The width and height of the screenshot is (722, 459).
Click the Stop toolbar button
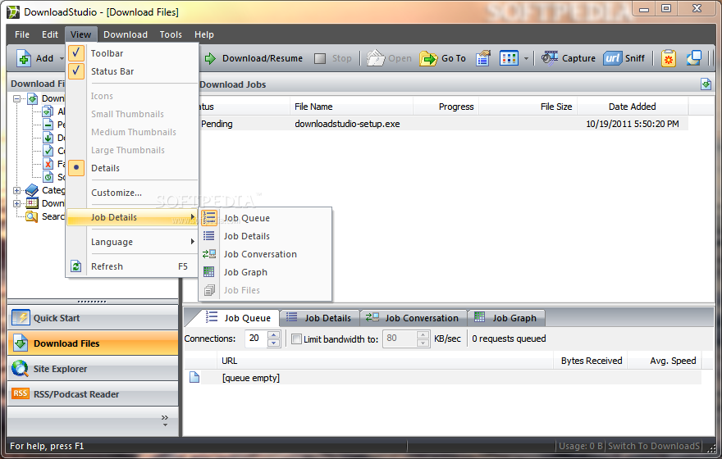(x=333, y=58)
